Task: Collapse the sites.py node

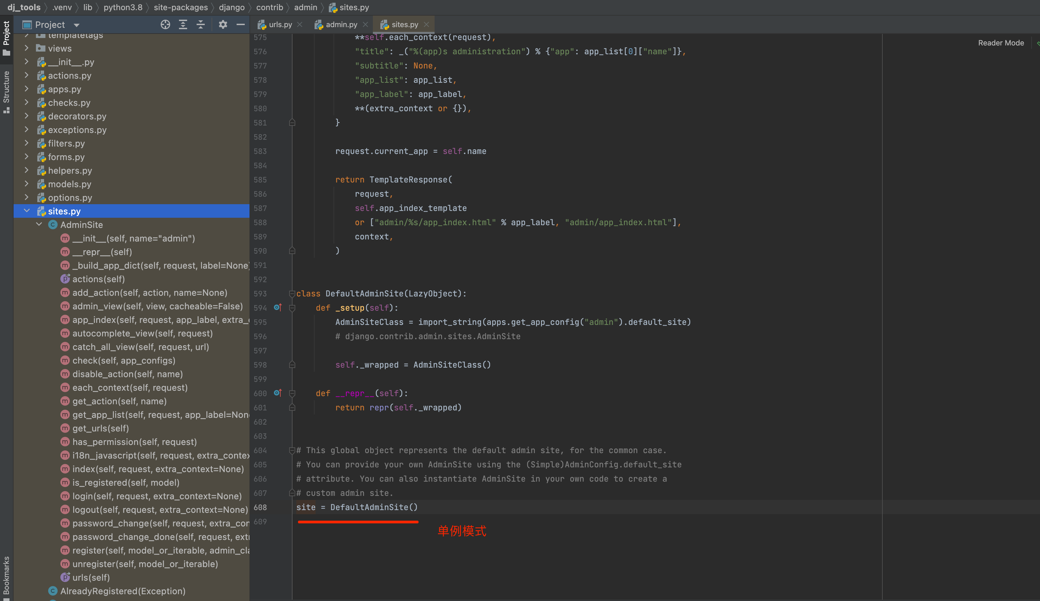Action: click(x=26, y=211)
